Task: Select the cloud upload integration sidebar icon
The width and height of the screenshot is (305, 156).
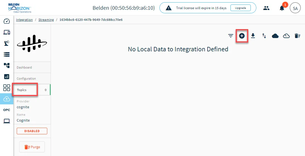Action: click(7, 99)
